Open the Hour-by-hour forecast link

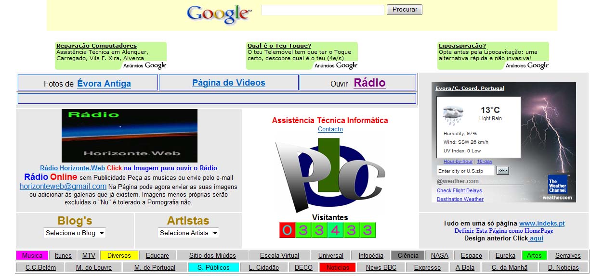tap(458, 162)
